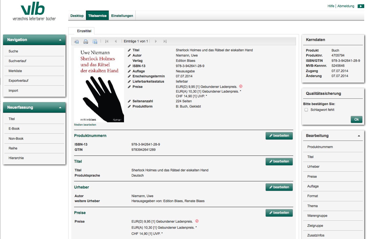The height and width of the screenshot is (239, 367).
Task: Go to previous entry arrow
Action: click(x=116, y=41)
